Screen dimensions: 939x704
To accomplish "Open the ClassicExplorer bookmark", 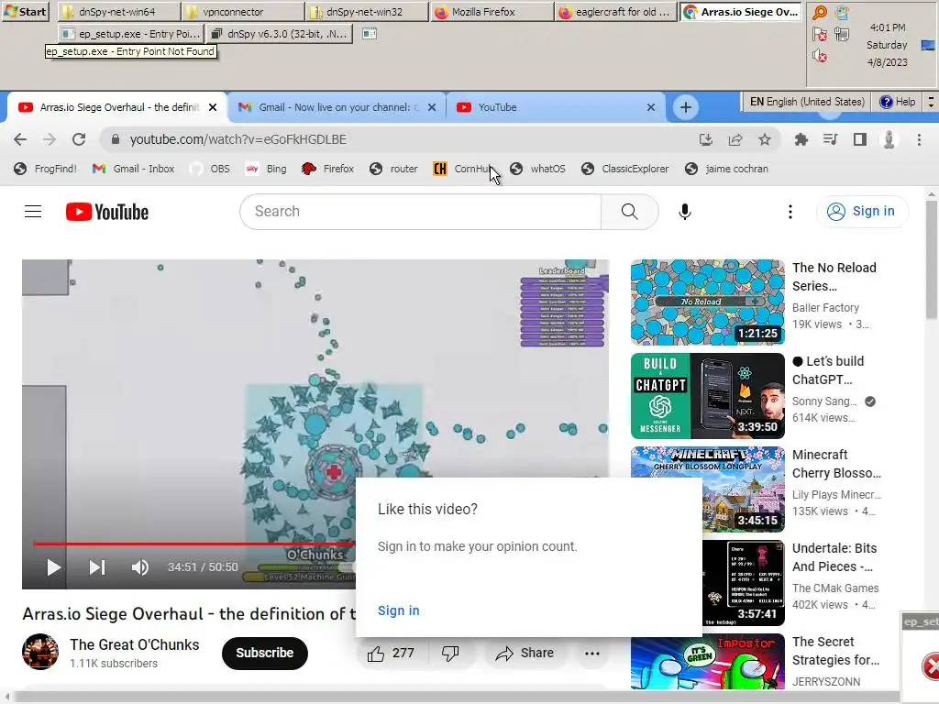I will [624, 169].
